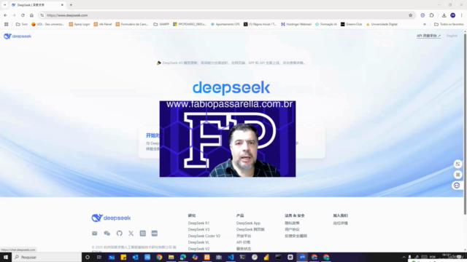Bookmark this page with star icon
The height and width of the screenshot is (262, 467).
(x=410, y=15)
